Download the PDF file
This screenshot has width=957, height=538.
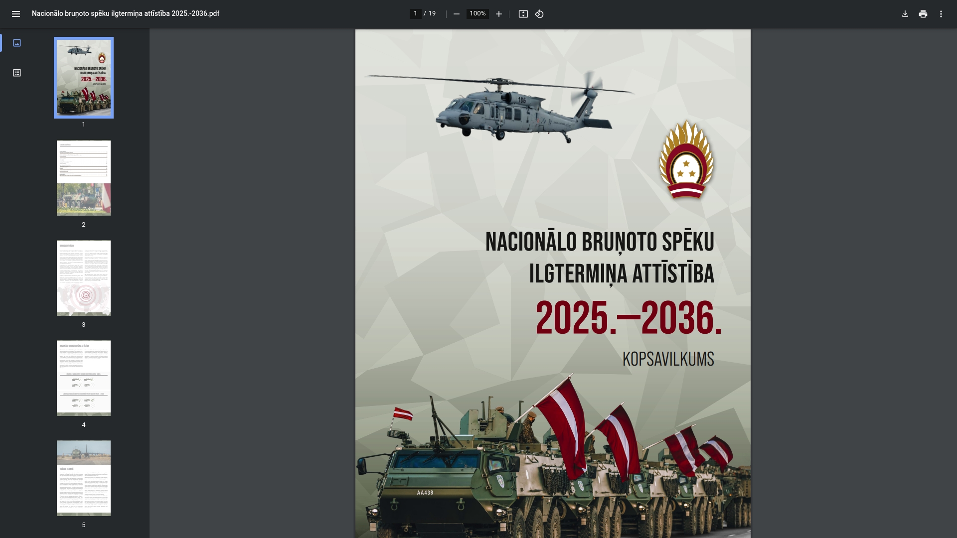coord(905,14)
